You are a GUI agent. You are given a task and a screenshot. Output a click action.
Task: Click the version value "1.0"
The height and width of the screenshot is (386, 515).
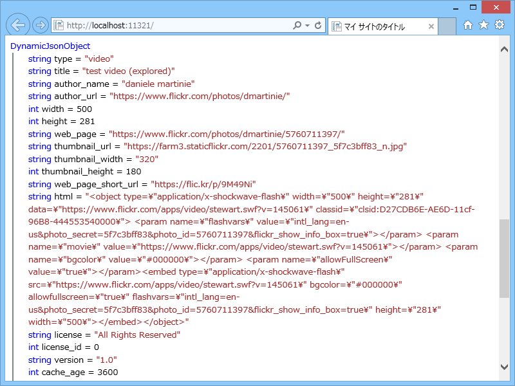(107, 360)
